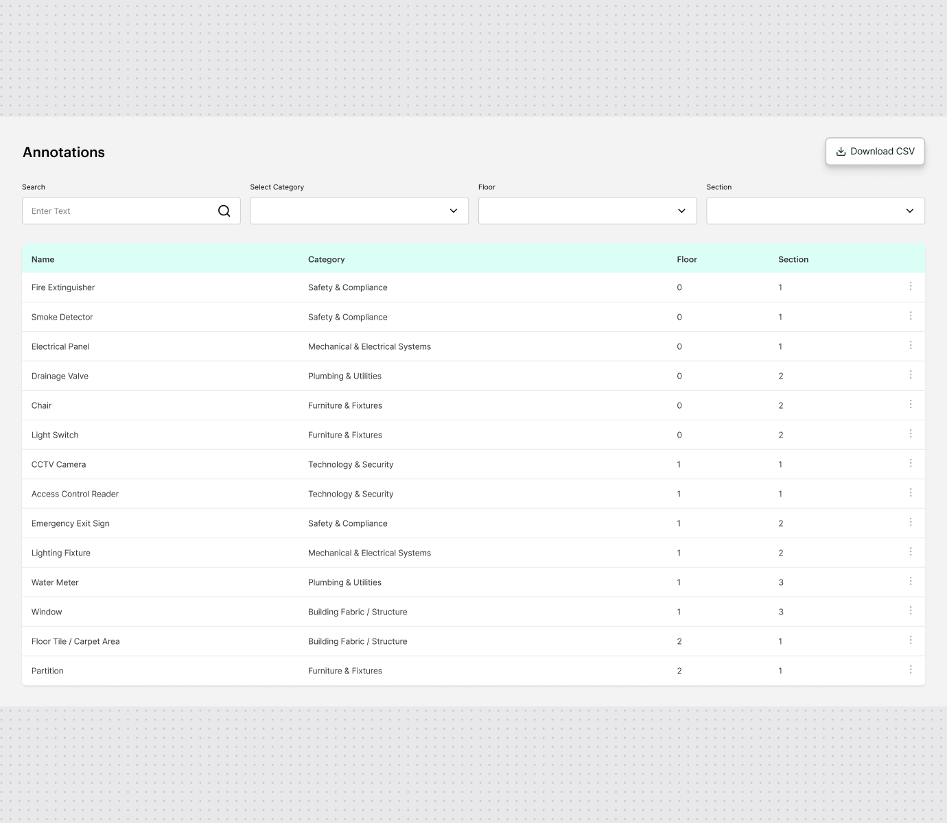Open the Water Meter row options
The height and width of the screenshot is (823, 947).
coord(910,581)
